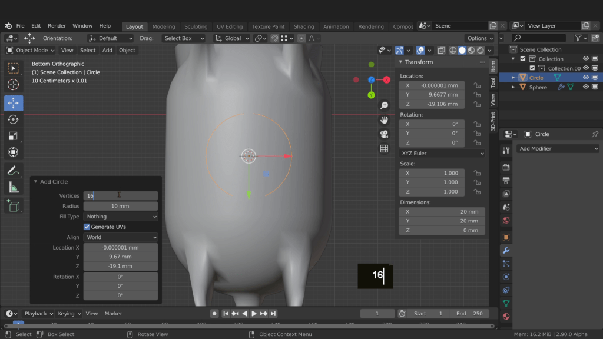Activate the Rotate tool
The height and width of the screenshot is (339, 603).
[13, 119]
